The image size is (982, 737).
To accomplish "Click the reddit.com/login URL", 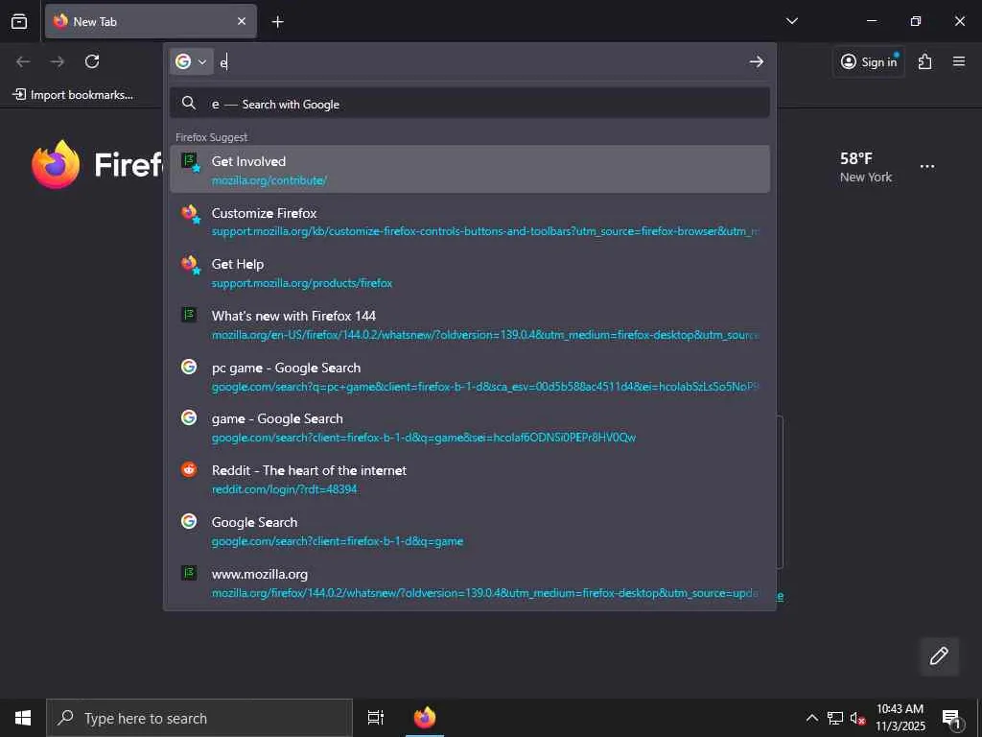I will [x=284, y=489].
